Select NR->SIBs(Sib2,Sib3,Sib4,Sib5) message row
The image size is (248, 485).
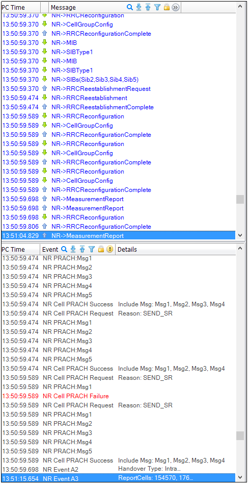[x=118, y=80]
